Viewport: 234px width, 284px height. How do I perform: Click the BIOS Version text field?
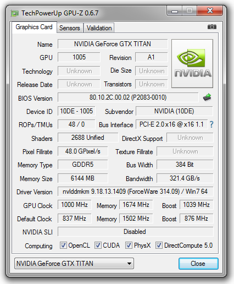coord(128,97)
